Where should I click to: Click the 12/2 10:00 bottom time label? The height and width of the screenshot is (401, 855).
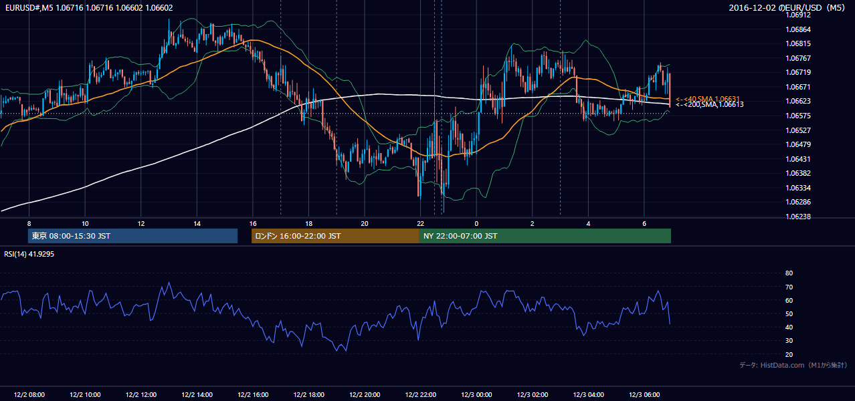click(85, 394)
